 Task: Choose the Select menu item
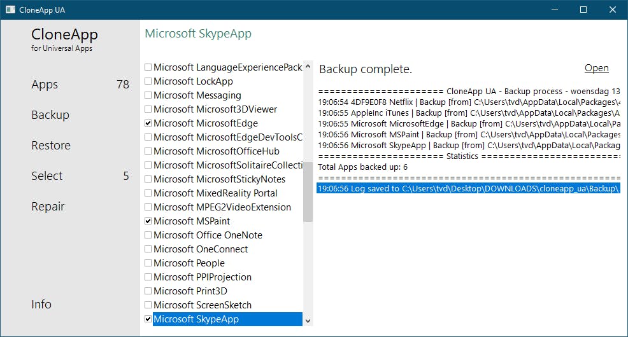tap(47, 176)
